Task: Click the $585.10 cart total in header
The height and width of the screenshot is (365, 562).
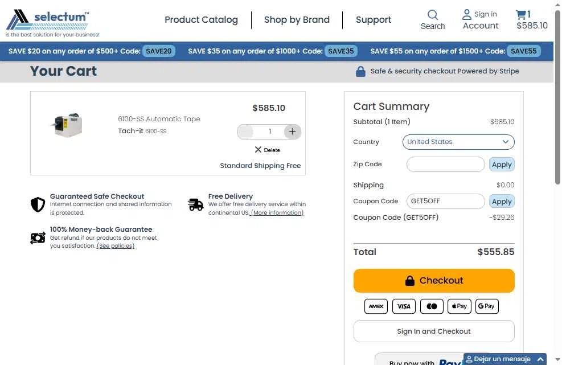Action: (532, 26)
